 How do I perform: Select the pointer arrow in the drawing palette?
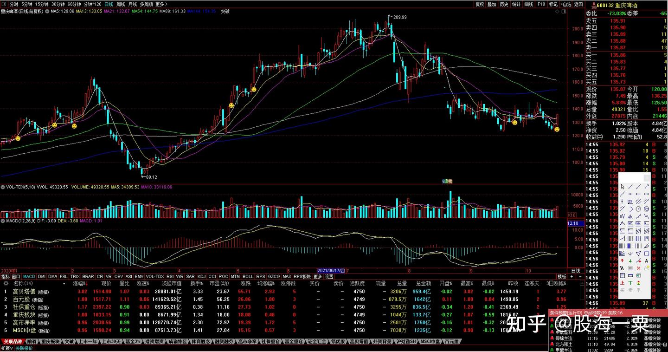click(x=623, y=186)
